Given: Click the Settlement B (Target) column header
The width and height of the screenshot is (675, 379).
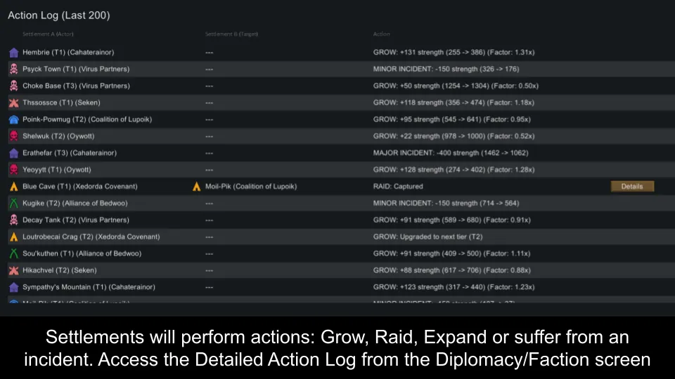Looking at the screenshot, I should (231, 34).
